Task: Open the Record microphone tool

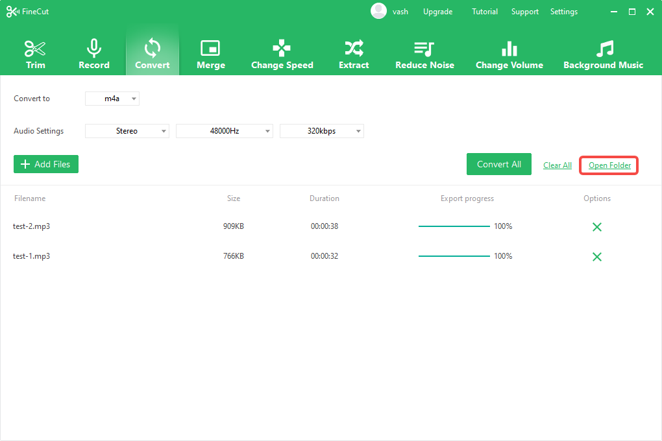Action: coord(94,54)
